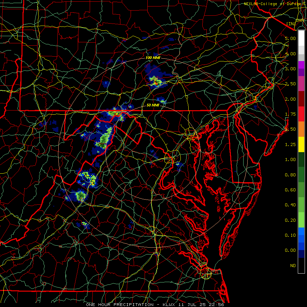
Task: Click the KLWX 11 JUL 25 22:56 timestamp
Action: 193,305
